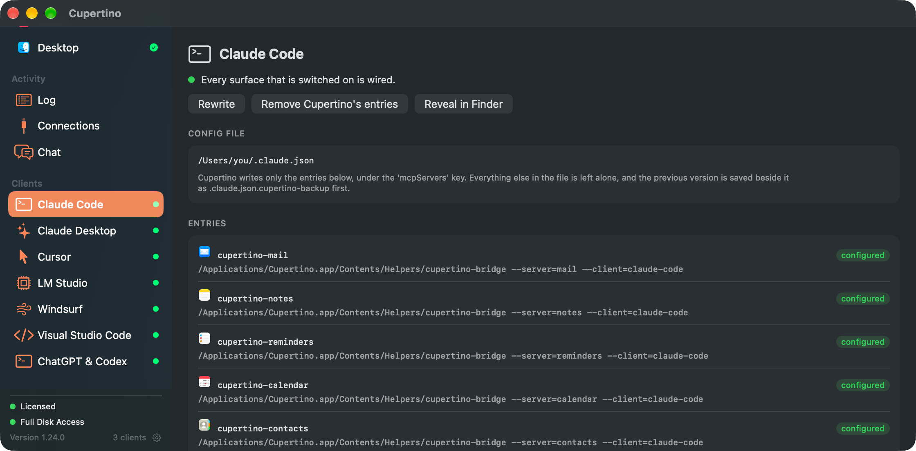Viewport: 916px width, 451px height.
Task: Click the Licensed status indicator
Action: [33, 406]
